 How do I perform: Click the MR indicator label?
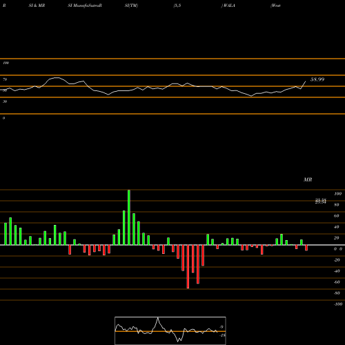(308, 179)
